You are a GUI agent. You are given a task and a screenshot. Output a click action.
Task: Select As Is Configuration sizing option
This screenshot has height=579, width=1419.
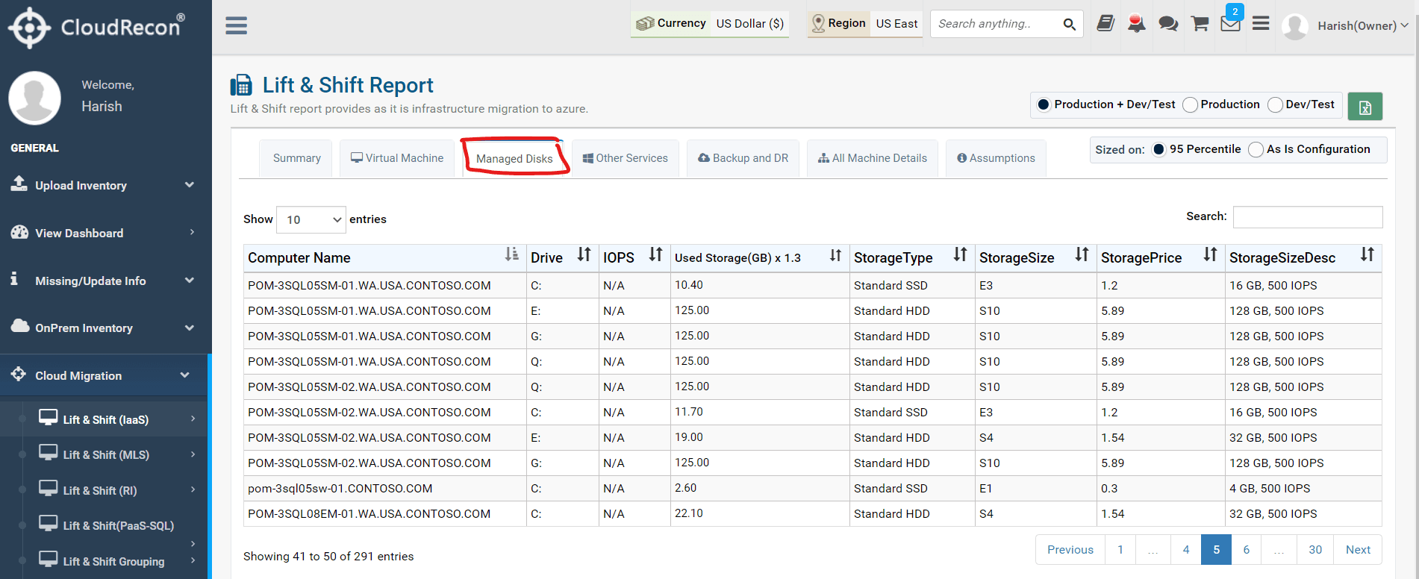point(1256,149)
